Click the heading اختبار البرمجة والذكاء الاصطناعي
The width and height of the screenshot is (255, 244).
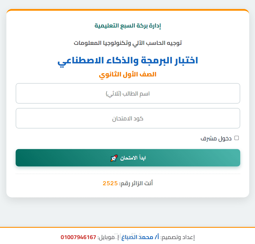click(x=128, y=61)
